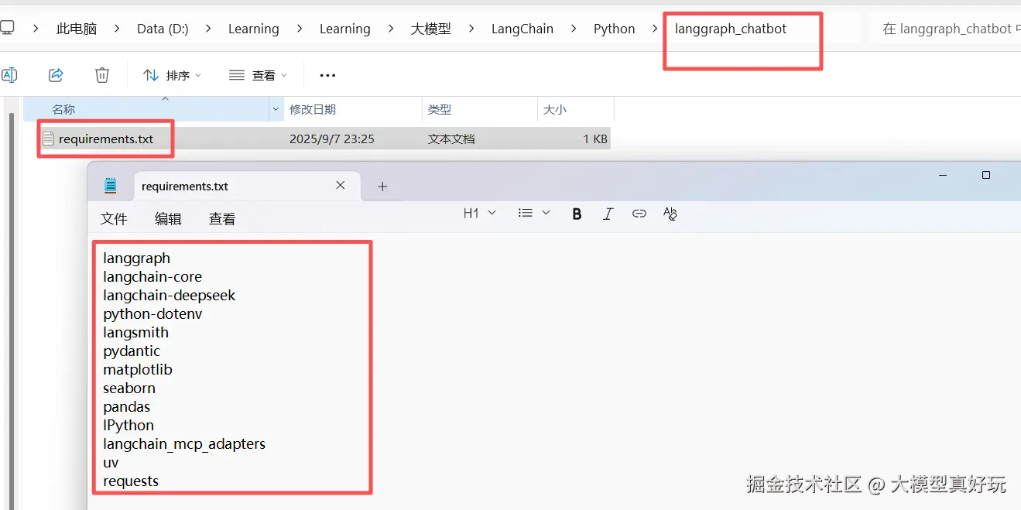Select requirements.txt file in Explorer

coord(106,139)
